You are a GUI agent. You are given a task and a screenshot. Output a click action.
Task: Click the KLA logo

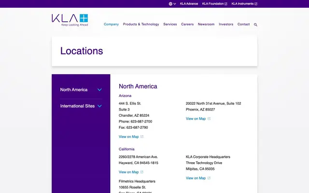coord(70,20)
